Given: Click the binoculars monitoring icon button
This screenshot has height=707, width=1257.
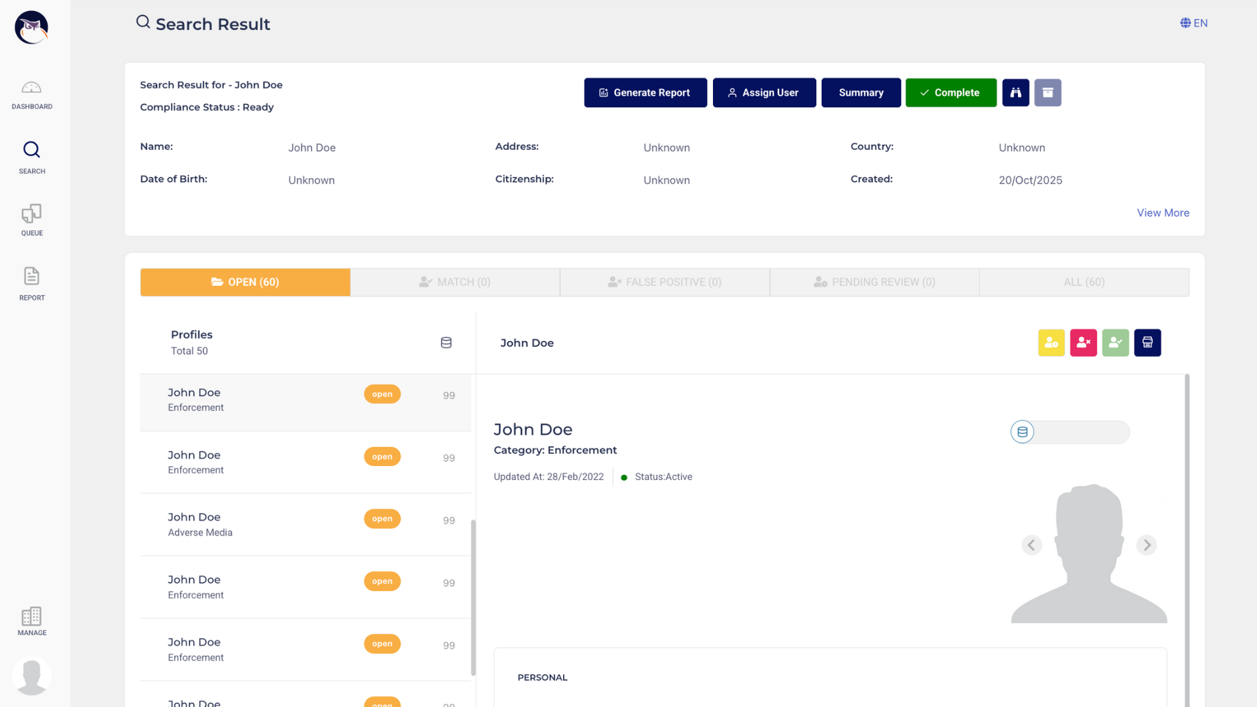Looking at the screenshot, I should pyautogui.click(x=1015, y=93).
